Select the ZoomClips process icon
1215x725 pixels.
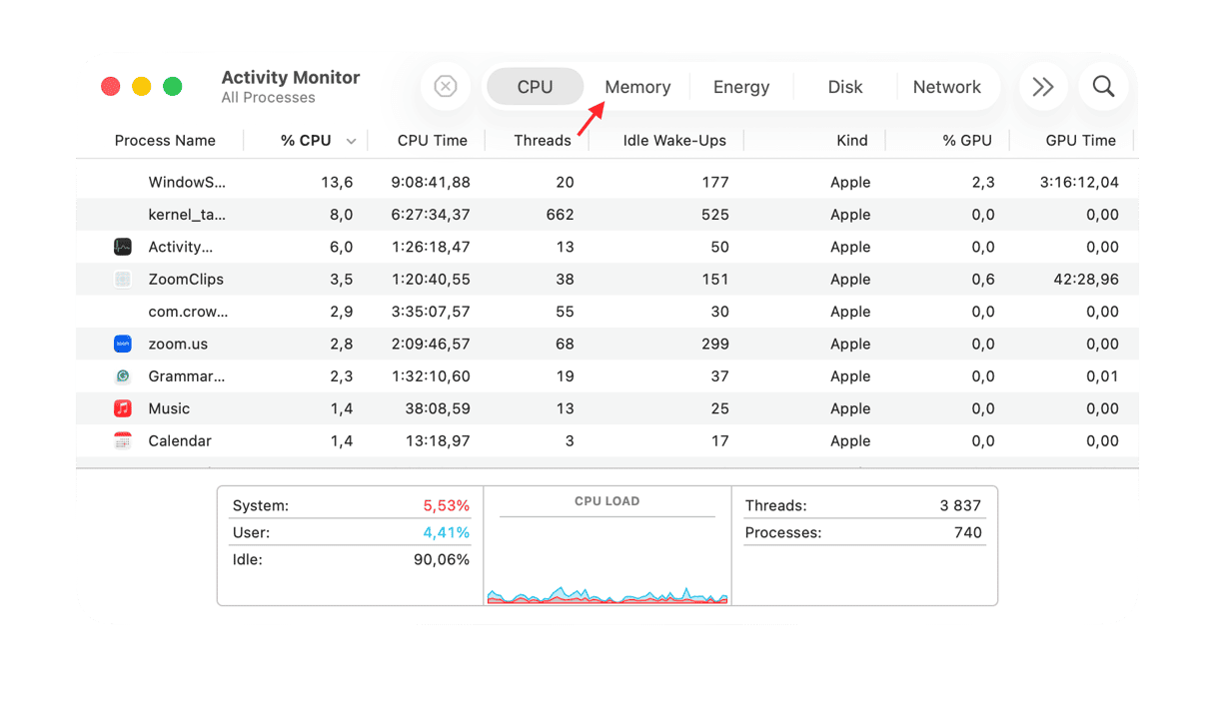[123, 280]
